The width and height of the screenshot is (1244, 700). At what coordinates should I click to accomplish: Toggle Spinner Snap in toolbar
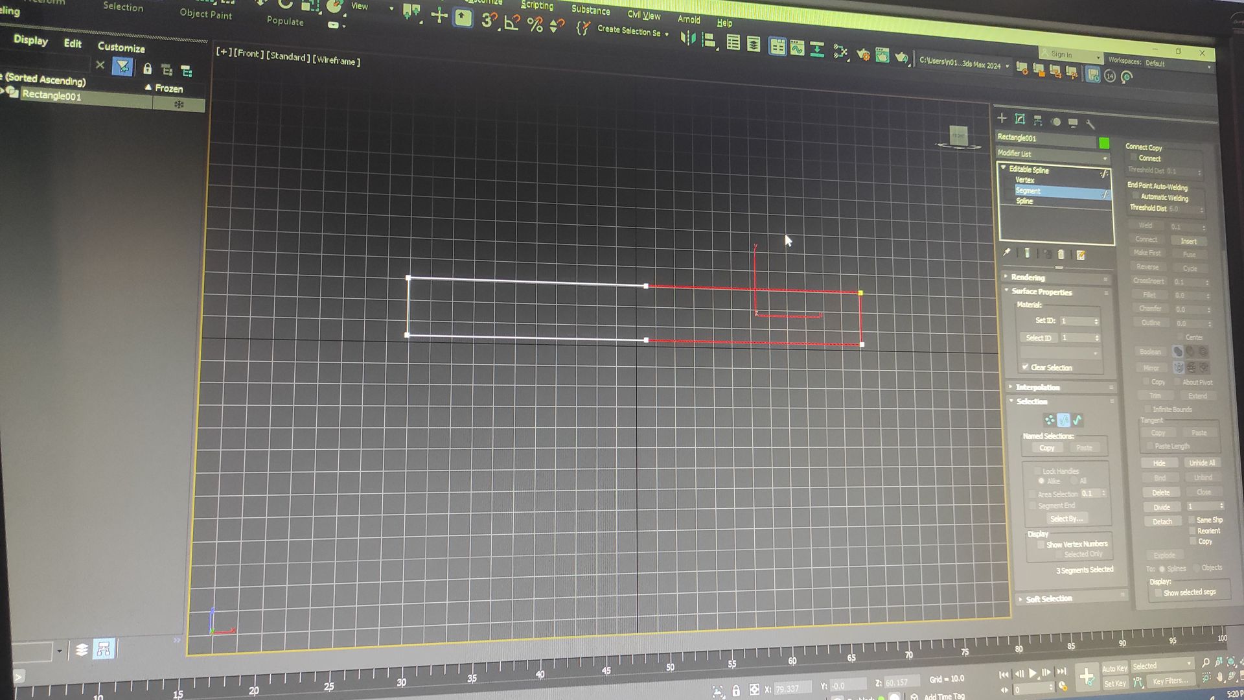pyautogui.click(x=556, y=26)
